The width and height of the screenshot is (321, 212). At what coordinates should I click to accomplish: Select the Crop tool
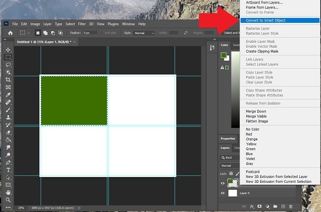(8, 80)
